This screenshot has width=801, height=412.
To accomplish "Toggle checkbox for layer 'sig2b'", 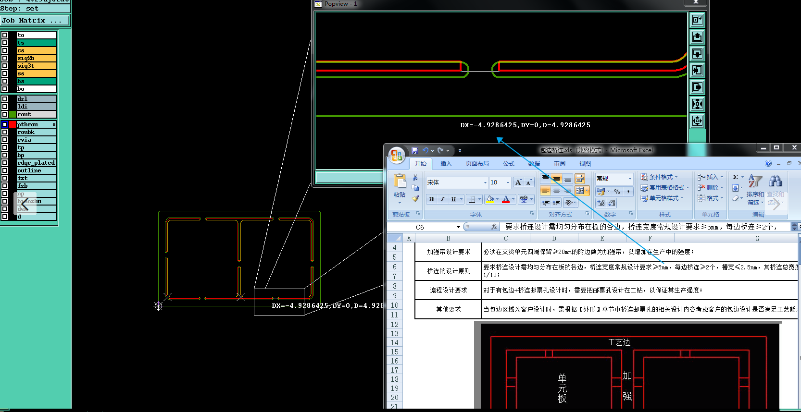I will click(5, 58).
